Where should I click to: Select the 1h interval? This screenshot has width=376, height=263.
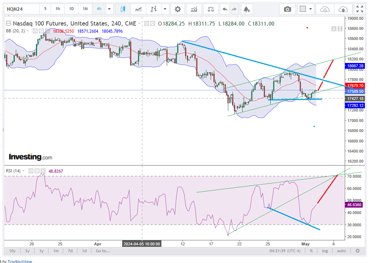pyautogui.click(x=58, y=9)
